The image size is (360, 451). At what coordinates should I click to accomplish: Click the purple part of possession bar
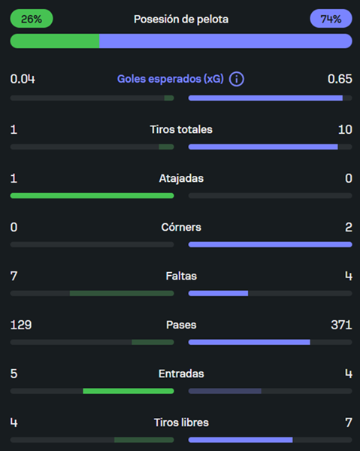click(x=225, y=41)
